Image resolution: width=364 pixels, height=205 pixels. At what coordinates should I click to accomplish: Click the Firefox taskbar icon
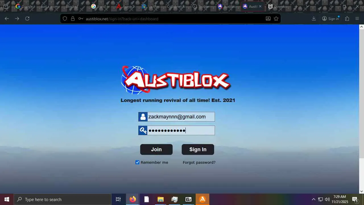(x=133, y=199)
